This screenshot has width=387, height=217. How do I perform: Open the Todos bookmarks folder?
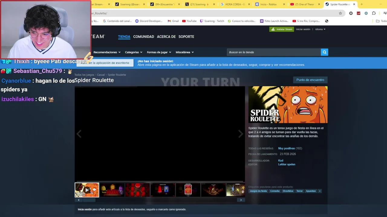[x=381, y=21]
